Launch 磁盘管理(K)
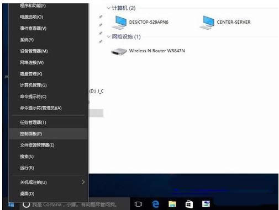The image size is (279, 210). (48, 74)
